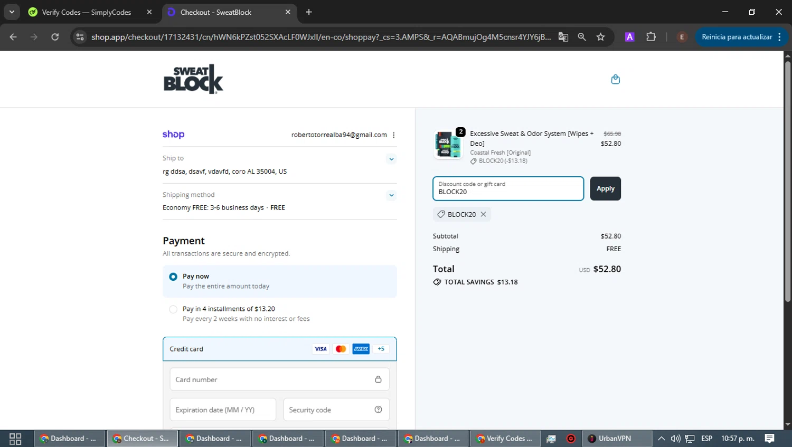Select the Pay now radio option

pyautogui.click(x=173, y=277)
